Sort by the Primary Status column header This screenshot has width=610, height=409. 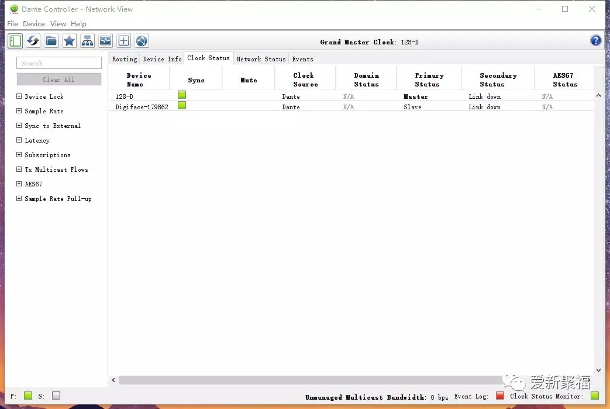coord(429,79)
